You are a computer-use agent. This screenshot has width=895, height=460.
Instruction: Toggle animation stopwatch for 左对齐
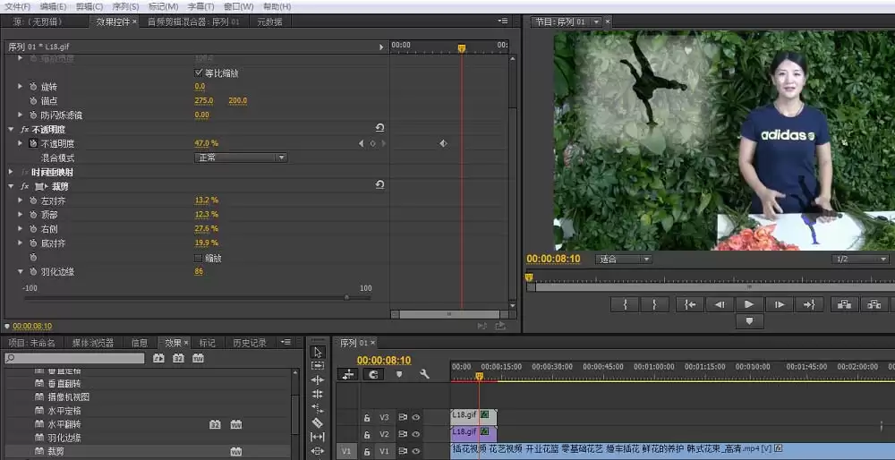[x=33, y=200]
